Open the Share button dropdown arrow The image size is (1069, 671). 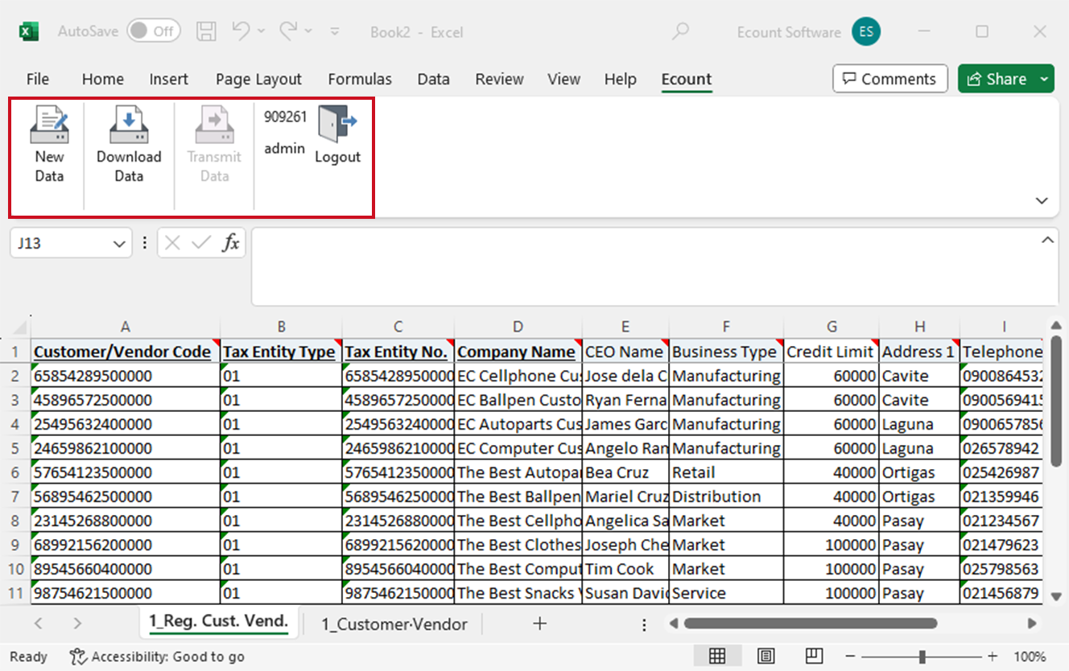[x=1044, y=79]
